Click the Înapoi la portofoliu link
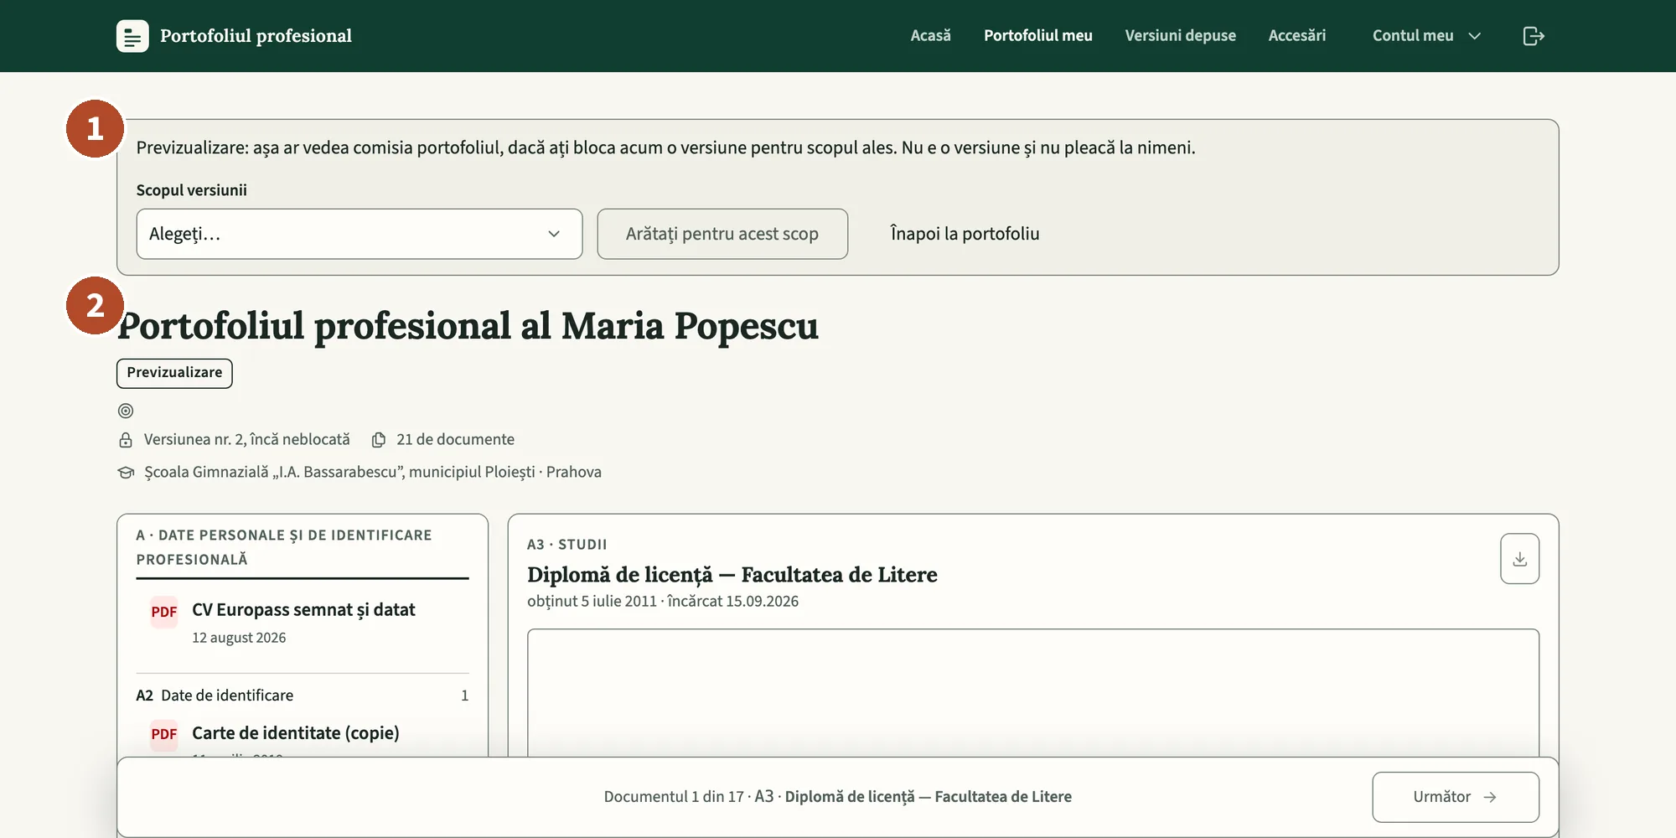The height and width of the screenshot is (838, 1676). pyautogui.click(x=965, y=234)
